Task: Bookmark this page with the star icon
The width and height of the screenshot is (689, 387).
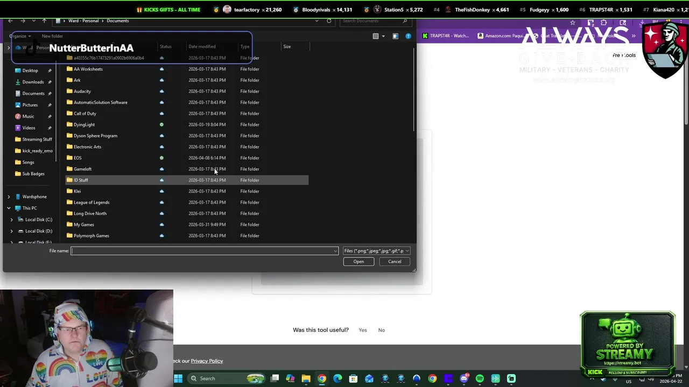Action: [573, 23]
